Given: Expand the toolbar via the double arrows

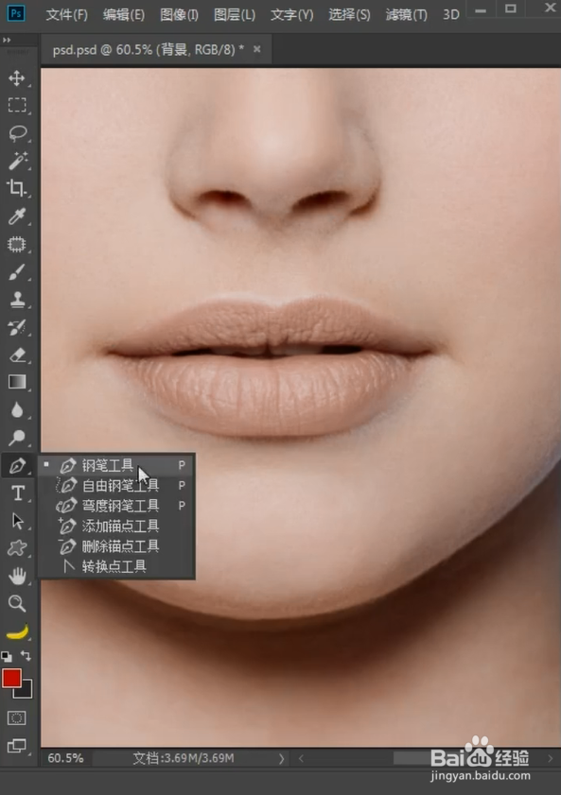Looking at the screenshot, I should (7, 40).
